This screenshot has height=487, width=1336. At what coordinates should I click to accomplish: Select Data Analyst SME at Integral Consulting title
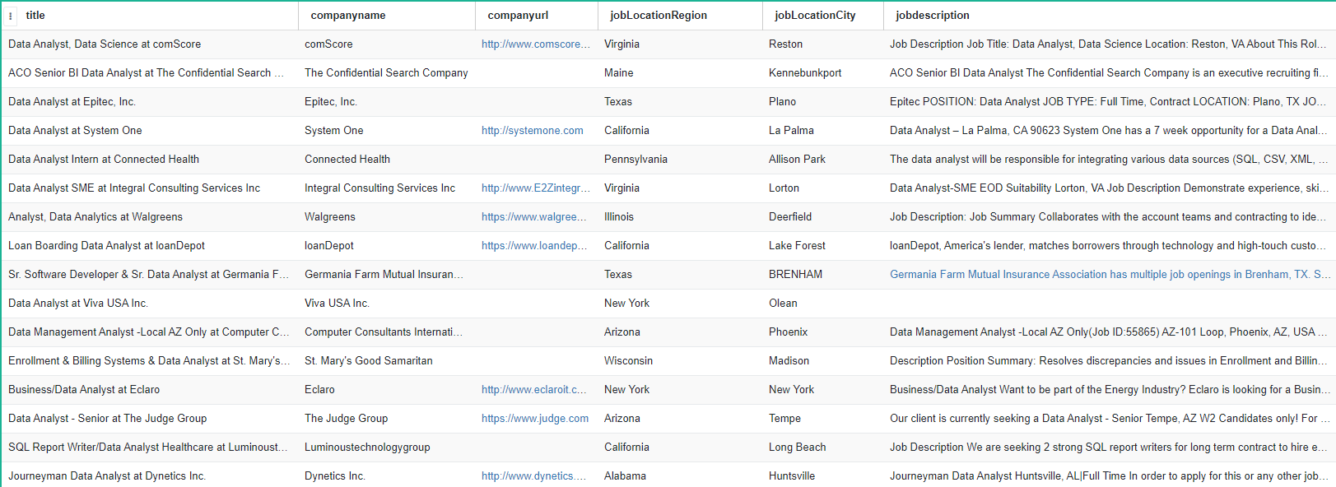click(134, 188)
